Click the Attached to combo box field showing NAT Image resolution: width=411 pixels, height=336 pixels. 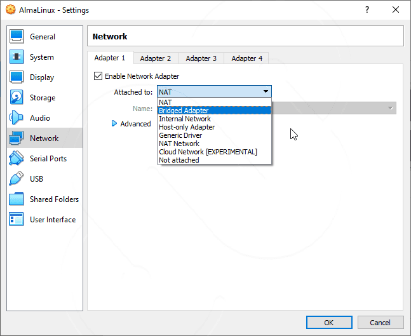pyautogui.click(x=214, y=91)
